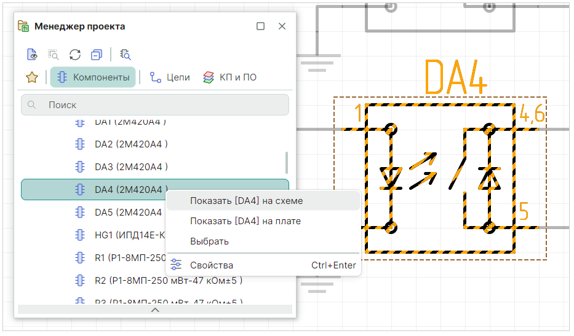Click the document preview eye icon
Screen dimensions: 574x336
[33, 54]
